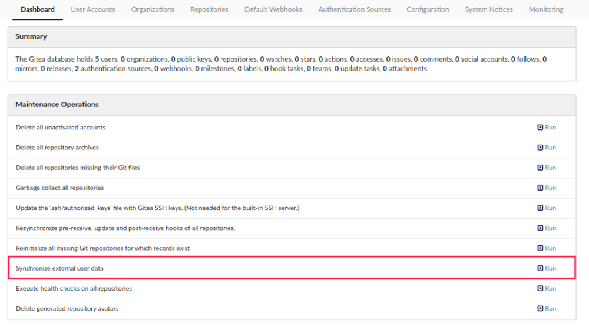
Task: Click the run icon for Delete all repository archives
Action: [540, 148]
